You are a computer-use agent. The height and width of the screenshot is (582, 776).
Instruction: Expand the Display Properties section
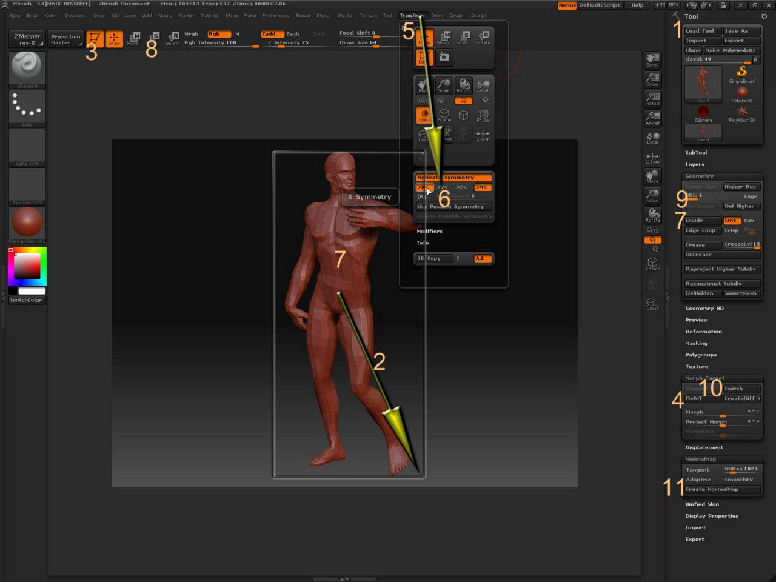[712, 516]
